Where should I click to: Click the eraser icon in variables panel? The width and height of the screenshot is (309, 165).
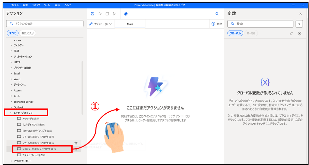click(292, 33)
